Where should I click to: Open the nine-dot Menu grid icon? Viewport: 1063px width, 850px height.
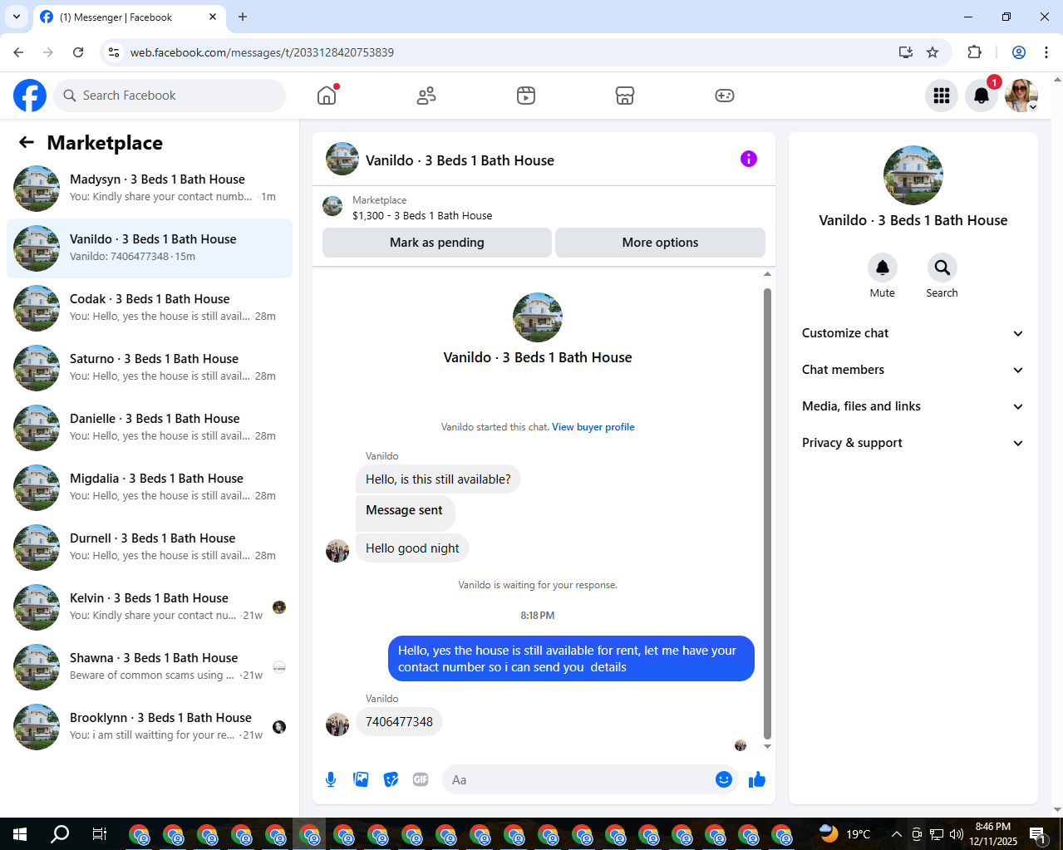point(942,96)
